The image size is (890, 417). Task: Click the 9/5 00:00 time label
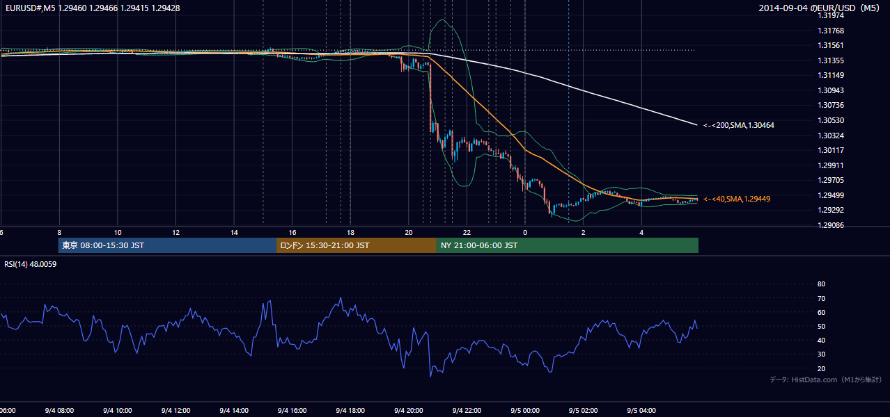(x=525, y=411)
